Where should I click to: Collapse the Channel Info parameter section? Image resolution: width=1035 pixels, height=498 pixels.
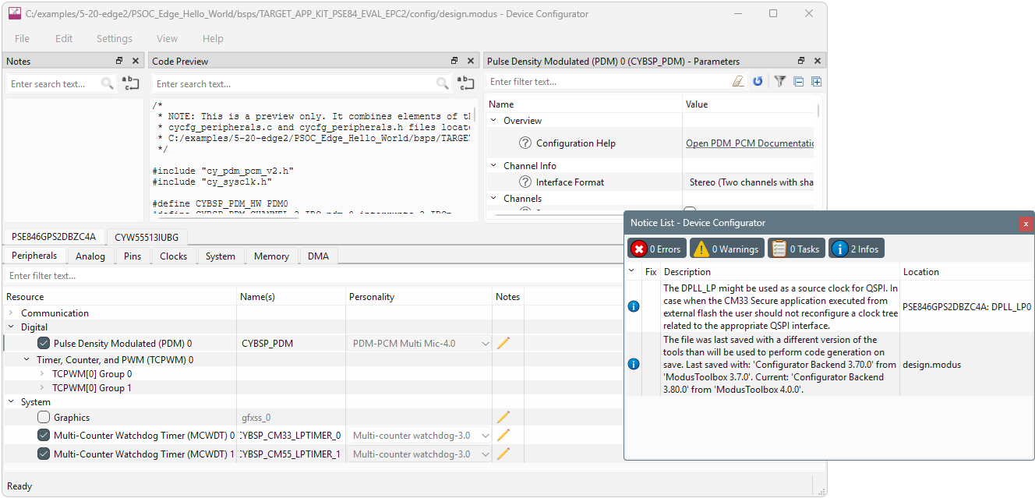pyautogui.click(x=493, y=166)
